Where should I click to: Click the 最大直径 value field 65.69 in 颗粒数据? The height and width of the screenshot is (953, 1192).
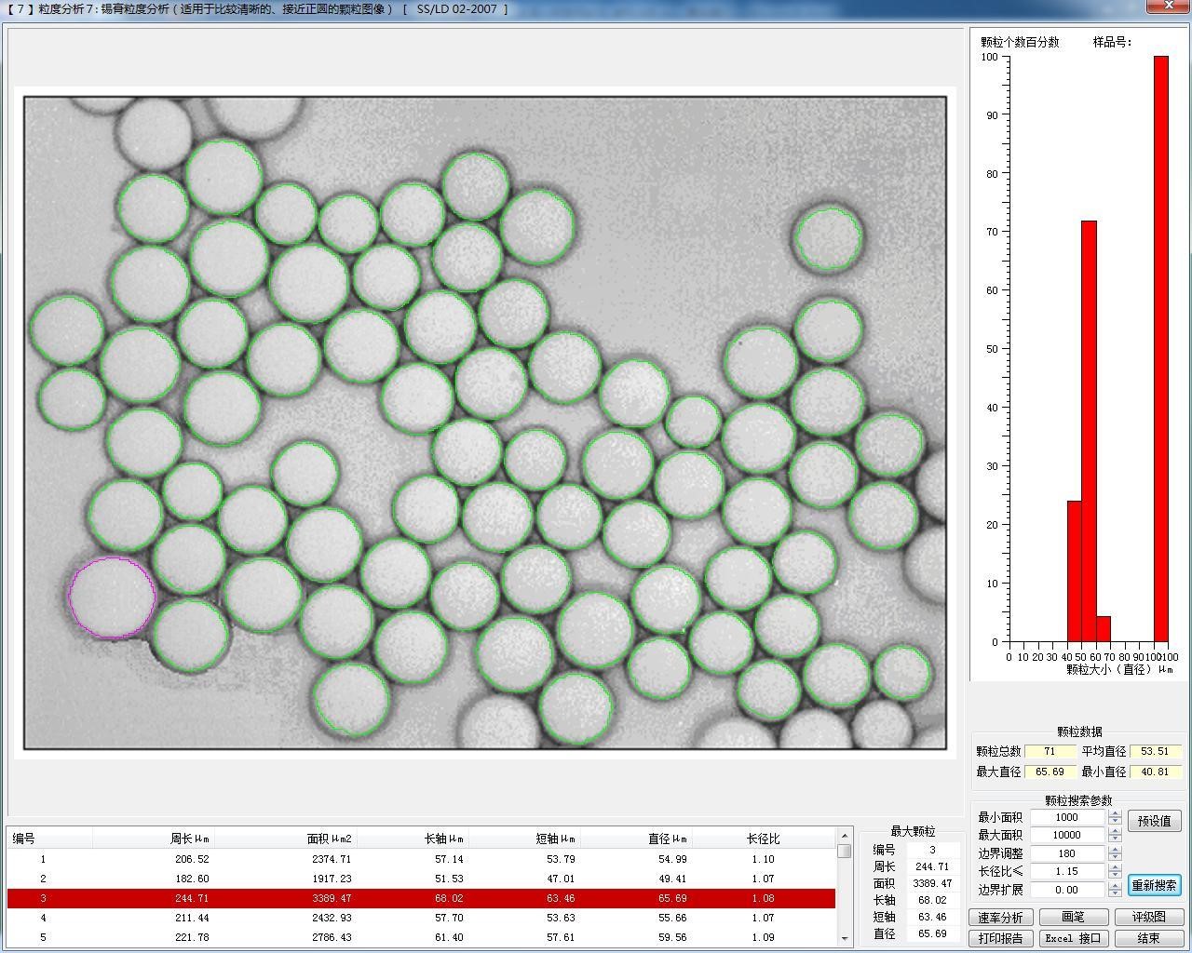(x=1050, y=772)
